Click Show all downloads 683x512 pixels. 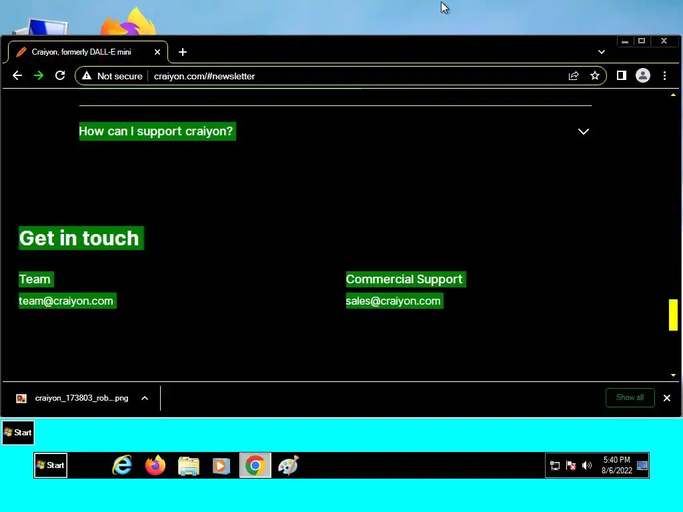(630, 398)
